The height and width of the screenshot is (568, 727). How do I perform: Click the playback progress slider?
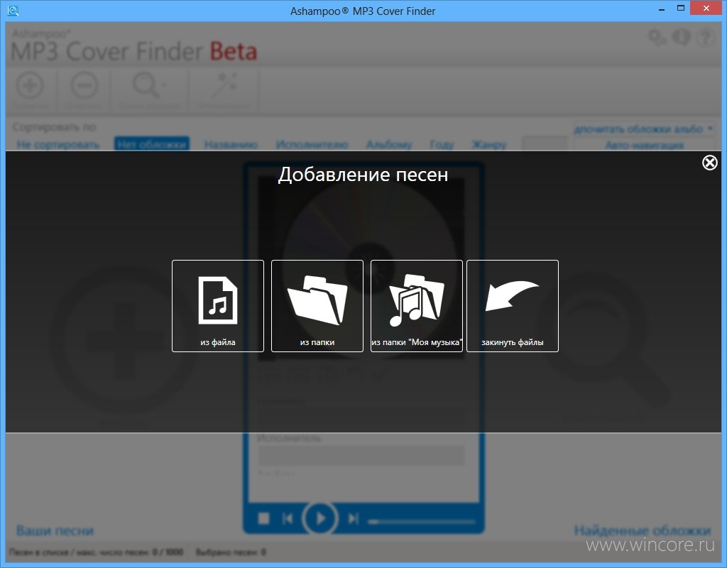click(x=422, y=522)
